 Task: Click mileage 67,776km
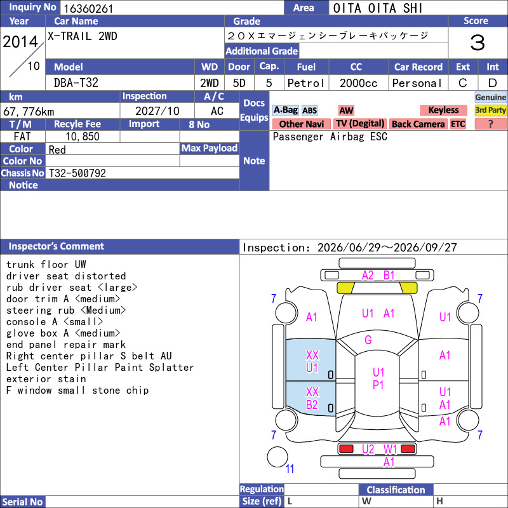[x=29, y=112]
